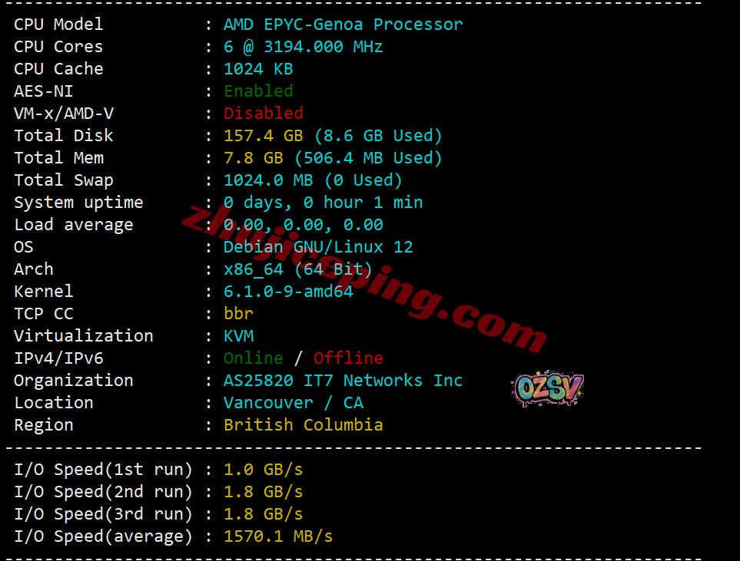This screenshot has width=740, height=561.
Task: Click the 1.0 GB/s first run speed
Action: coord(264,470)
